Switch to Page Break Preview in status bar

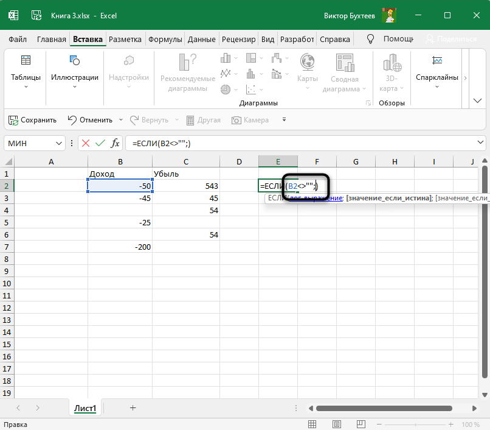[360, 425]
